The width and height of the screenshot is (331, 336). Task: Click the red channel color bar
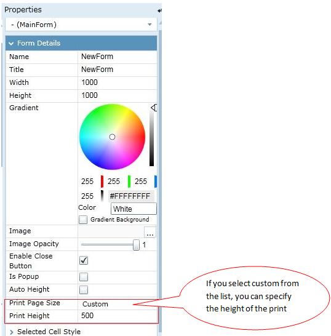point(102,182)
